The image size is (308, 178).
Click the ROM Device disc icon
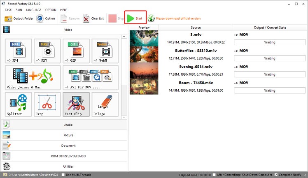(6, 156)
